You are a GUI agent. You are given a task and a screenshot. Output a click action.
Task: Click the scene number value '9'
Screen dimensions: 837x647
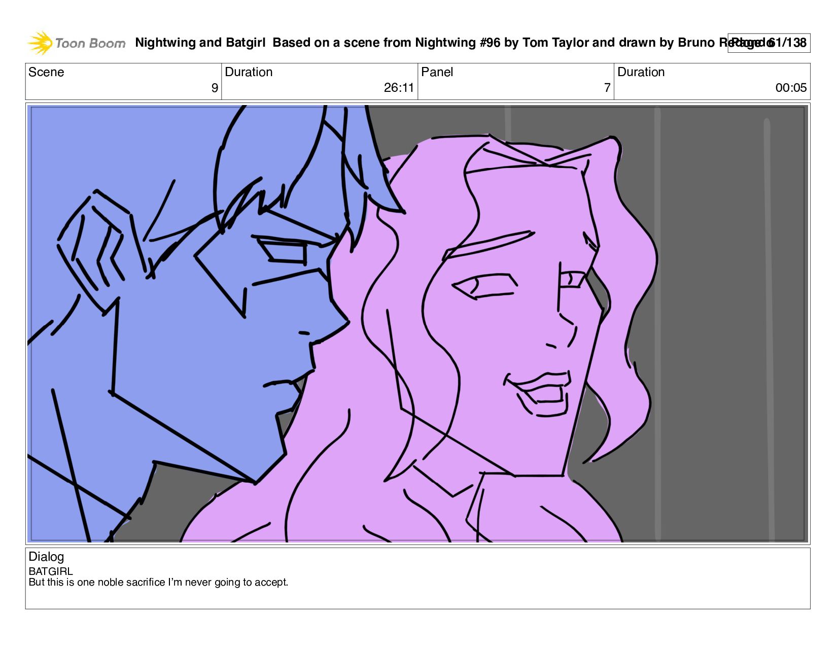[215, 88]
